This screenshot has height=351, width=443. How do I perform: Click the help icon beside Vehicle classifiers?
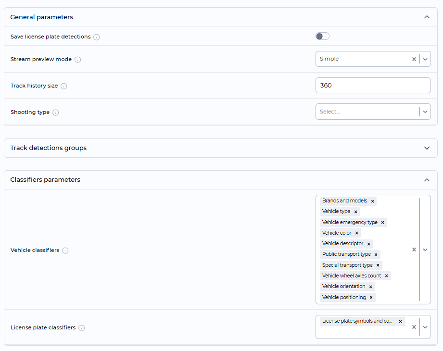(64, 251)
